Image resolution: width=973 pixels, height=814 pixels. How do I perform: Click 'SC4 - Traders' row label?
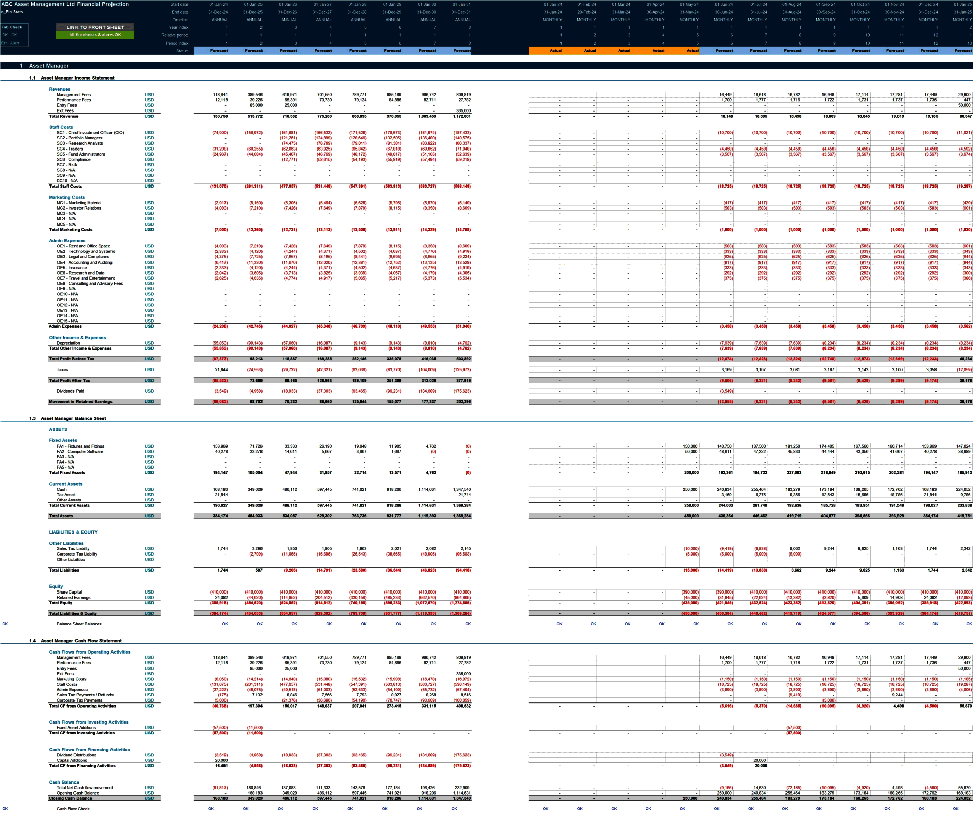[70, 149]
